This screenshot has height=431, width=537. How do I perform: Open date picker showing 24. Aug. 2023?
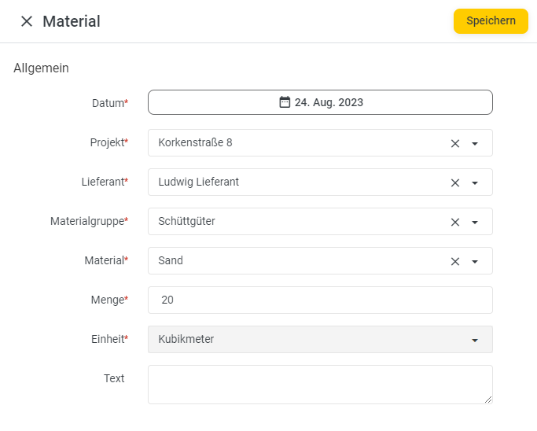(320, 102)
